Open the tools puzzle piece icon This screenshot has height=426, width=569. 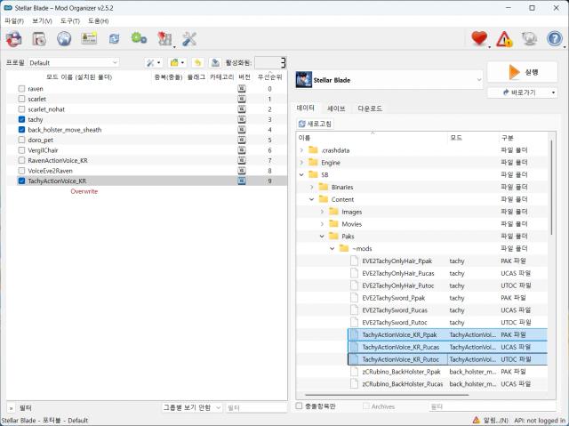164,39
